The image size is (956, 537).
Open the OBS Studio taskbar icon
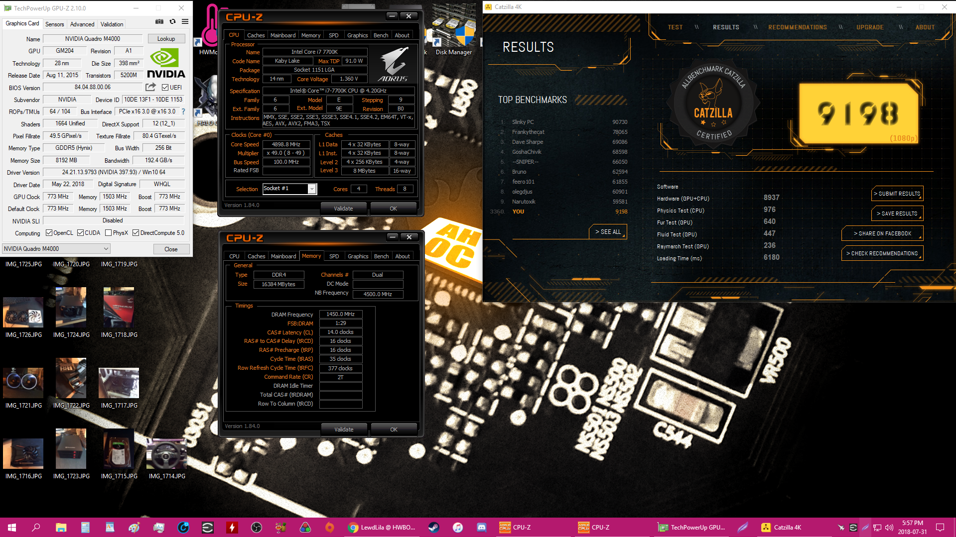pos(257,527)
